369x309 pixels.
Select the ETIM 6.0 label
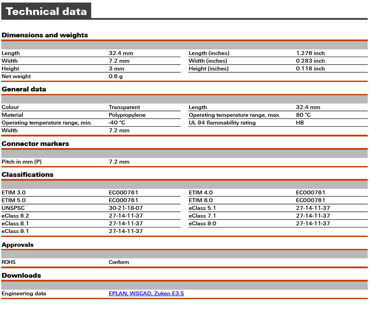coord(201,200)
